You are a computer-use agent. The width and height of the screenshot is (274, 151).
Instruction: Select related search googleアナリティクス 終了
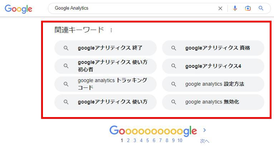(x=106, y=48)
